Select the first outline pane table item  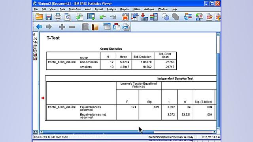[35, 47]
